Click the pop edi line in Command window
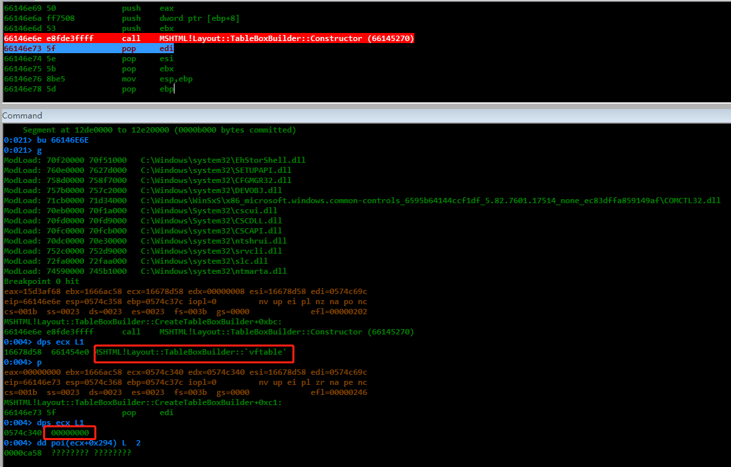731x467 pixels. (x=88, y=412)
